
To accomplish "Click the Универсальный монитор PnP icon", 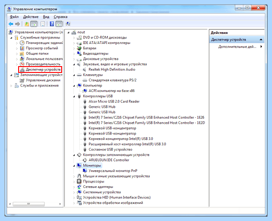I will [85, 171].
